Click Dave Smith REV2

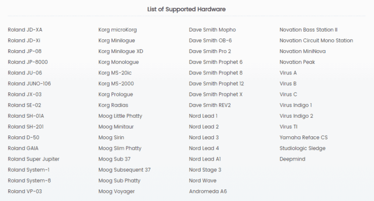click(x=210, y=105)
